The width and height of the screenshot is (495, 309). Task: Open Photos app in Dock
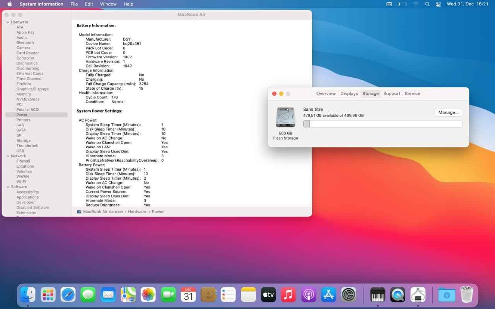[148, 295]
